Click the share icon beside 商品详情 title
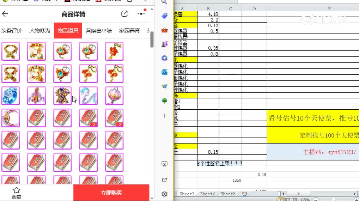The width and height of the screenshot is (359, 201). pyautogui.click(x=124, y=14)
